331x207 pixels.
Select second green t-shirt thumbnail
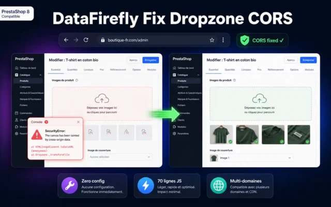(x=247, y=135)
